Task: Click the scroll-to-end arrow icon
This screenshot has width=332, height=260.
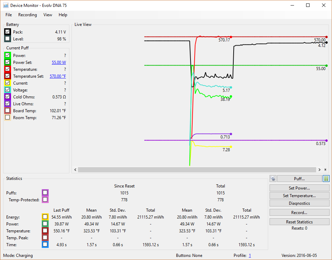Action: [325, 170]
